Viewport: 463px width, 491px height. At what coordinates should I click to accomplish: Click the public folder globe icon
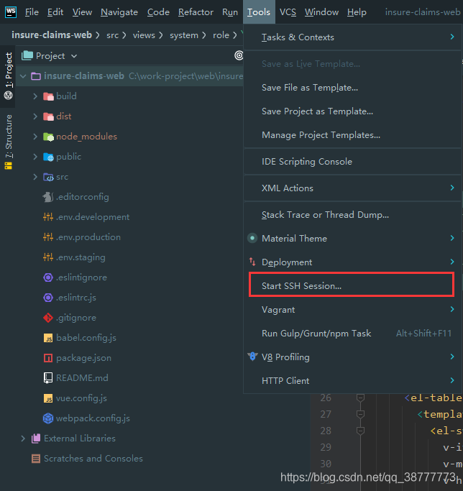click(48, 157)
